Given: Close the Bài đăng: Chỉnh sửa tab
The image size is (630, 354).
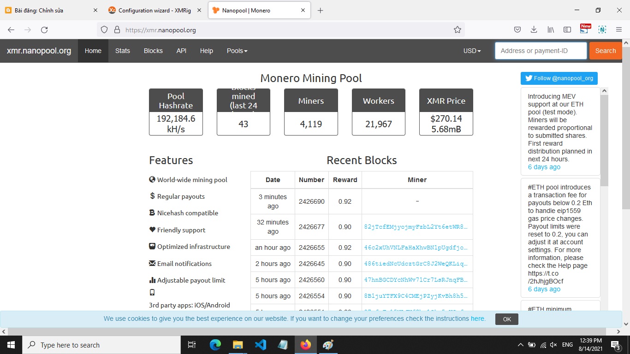Looking at the screenshot, I should (95, 10).
